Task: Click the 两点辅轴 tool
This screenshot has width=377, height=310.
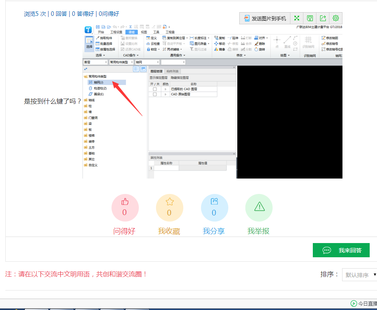Action: (172, 49)
